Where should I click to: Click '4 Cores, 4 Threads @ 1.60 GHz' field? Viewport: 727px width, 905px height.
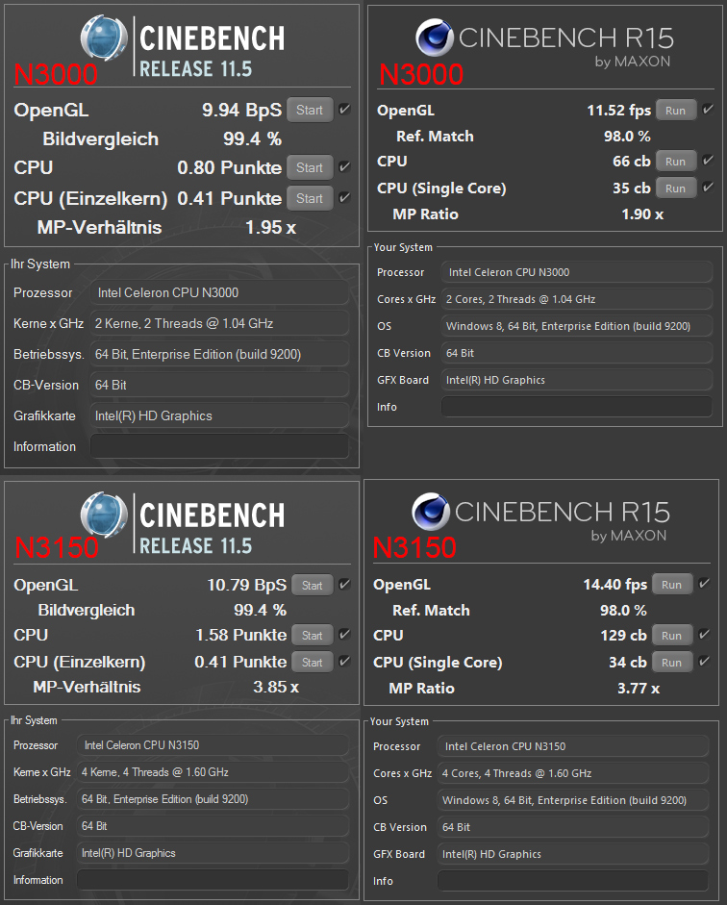[x=573, y=773]
